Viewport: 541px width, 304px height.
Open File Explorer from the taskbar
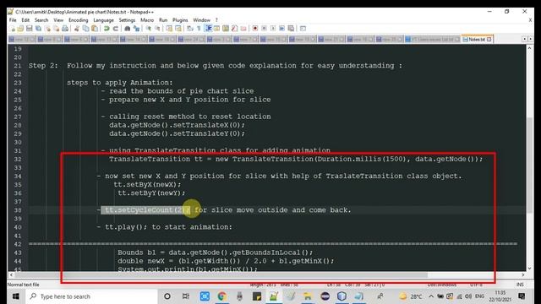click(307, 296)
